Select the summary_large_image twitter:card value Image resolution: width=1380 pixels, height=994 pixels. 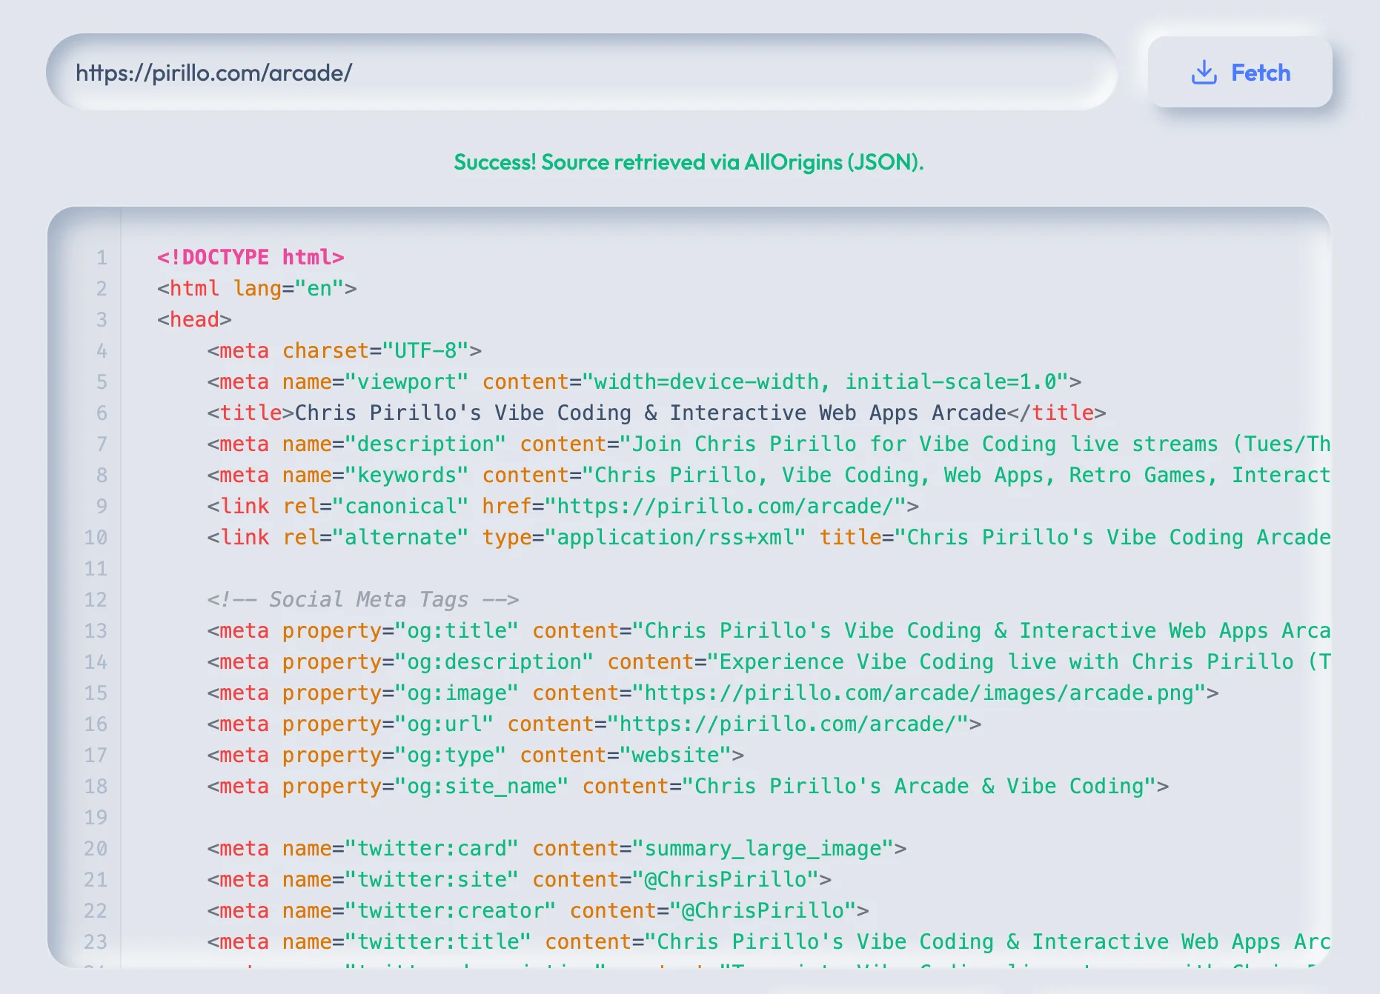[x=767, y=848]
